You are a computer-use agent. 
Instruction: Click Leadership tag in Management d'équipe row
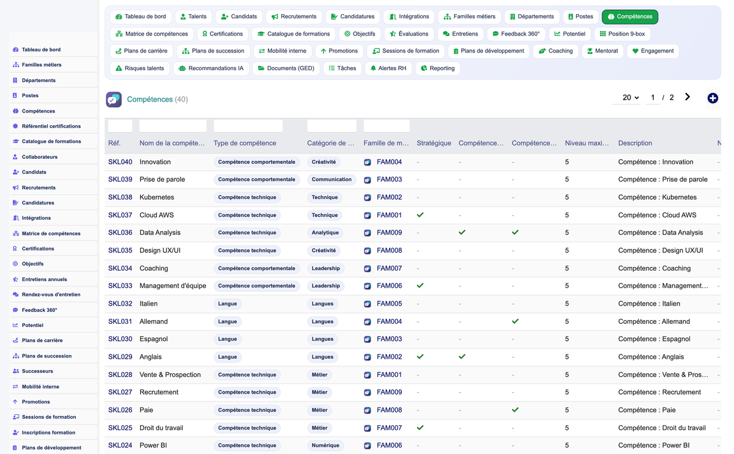coord(325,286)
